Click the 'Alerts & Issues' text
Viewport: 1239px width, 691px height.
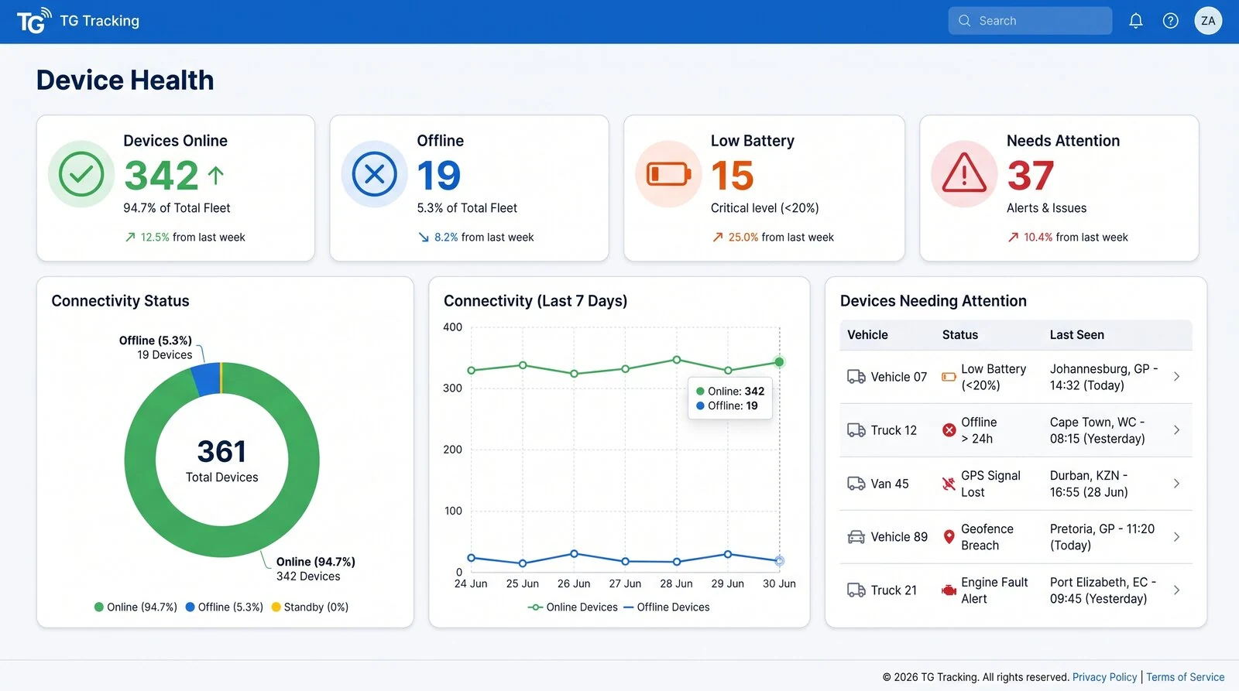pyautogui.click(x=1046, y=208)
